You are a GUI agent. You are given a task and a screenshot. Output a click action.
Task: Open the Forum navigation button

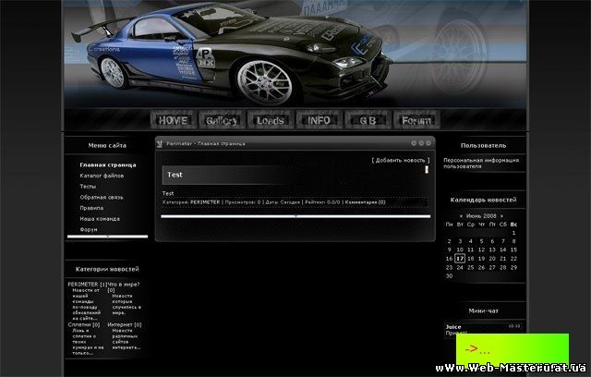pos(416,120)
